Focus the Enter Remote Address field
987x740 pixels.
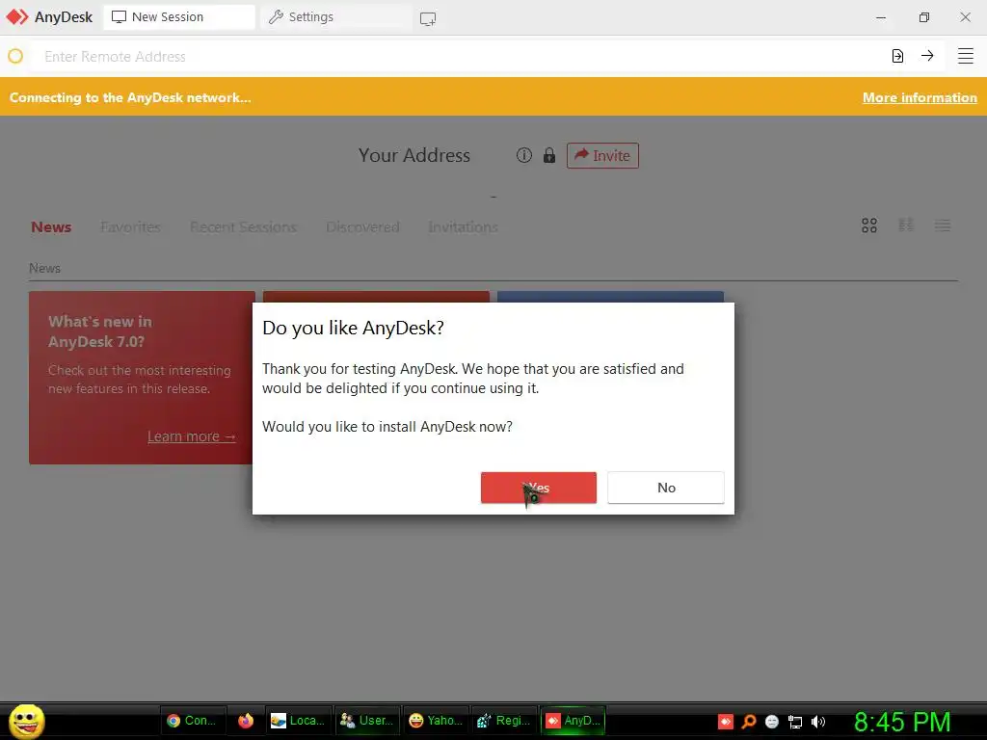coord(460,57)
